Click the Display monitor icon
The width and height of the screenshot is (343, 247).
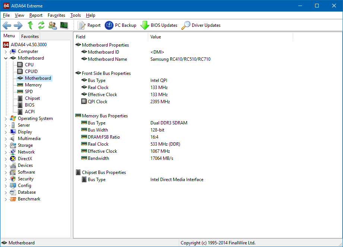pos(13,132)
